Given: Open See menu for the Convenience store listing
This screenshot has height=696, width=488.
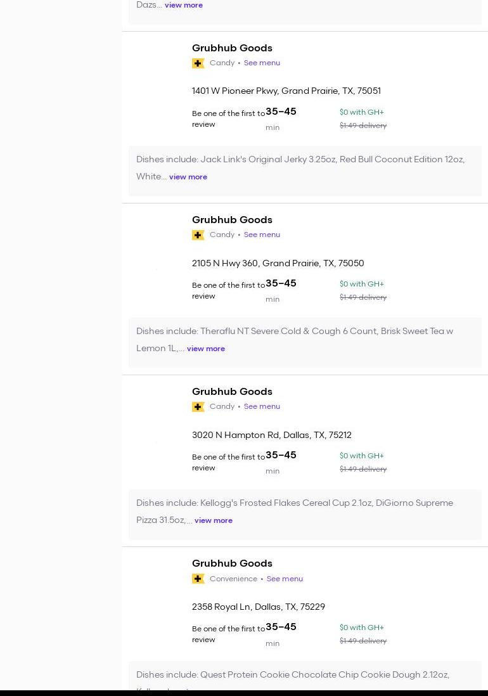Looking at the screenshot, I should coord(285,579).
